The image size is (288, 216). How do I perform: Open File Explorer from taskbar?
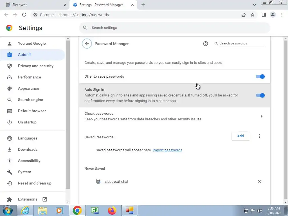42,210
